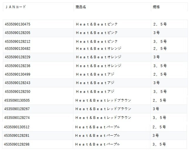Click Heat&Beatオレンジ name in row 4535090128229
This screenshot has height=152, width=189.
click(99, 57)
